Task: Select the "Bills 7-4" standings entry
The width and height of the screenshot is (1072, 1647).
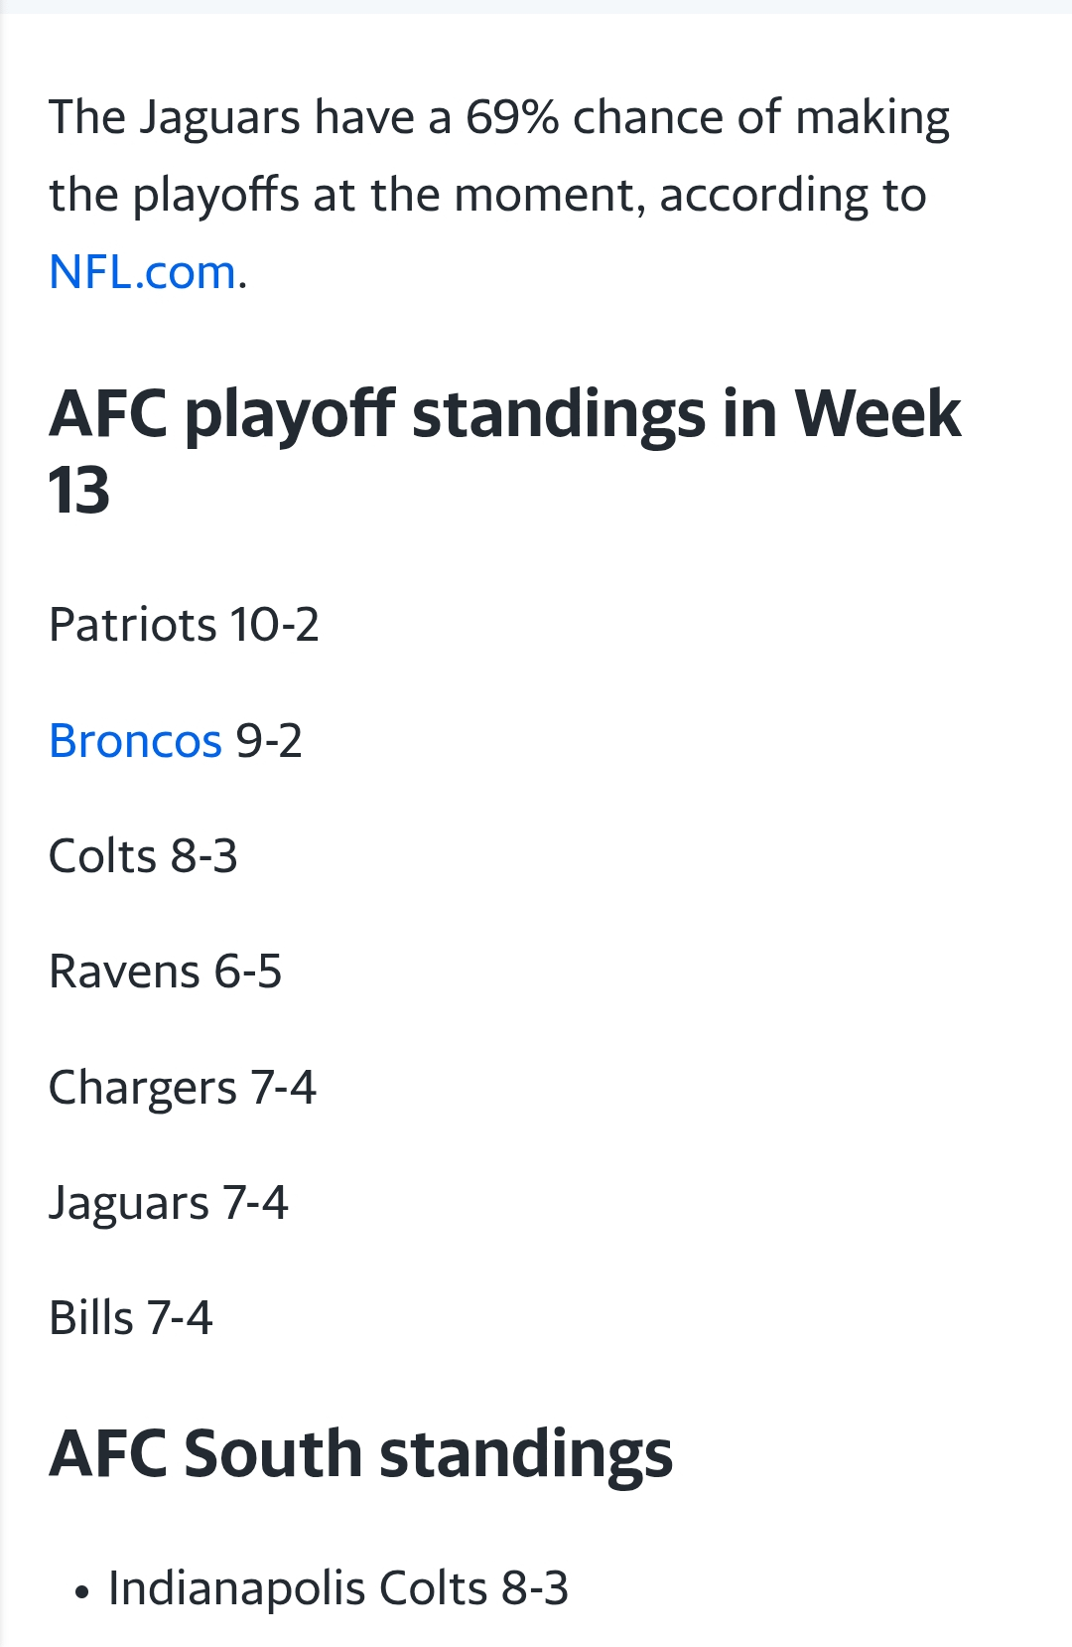Action: (x=130, y=1318)
